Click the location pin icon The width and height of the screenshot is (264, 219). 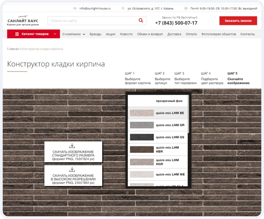click(x=123, y=8)
